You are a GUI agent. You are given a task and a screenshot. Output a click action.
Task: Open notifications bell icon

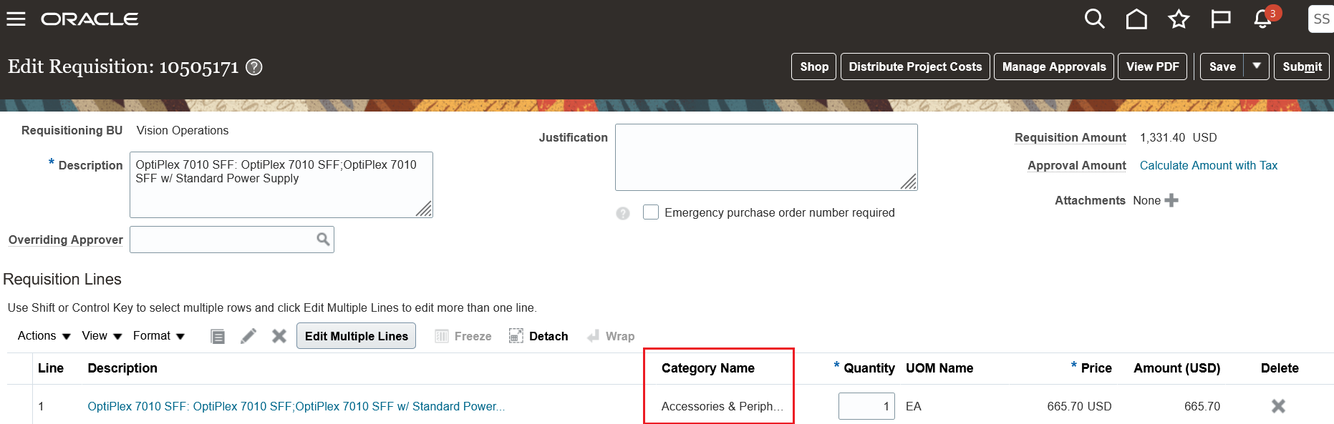tap(1262, 19)
